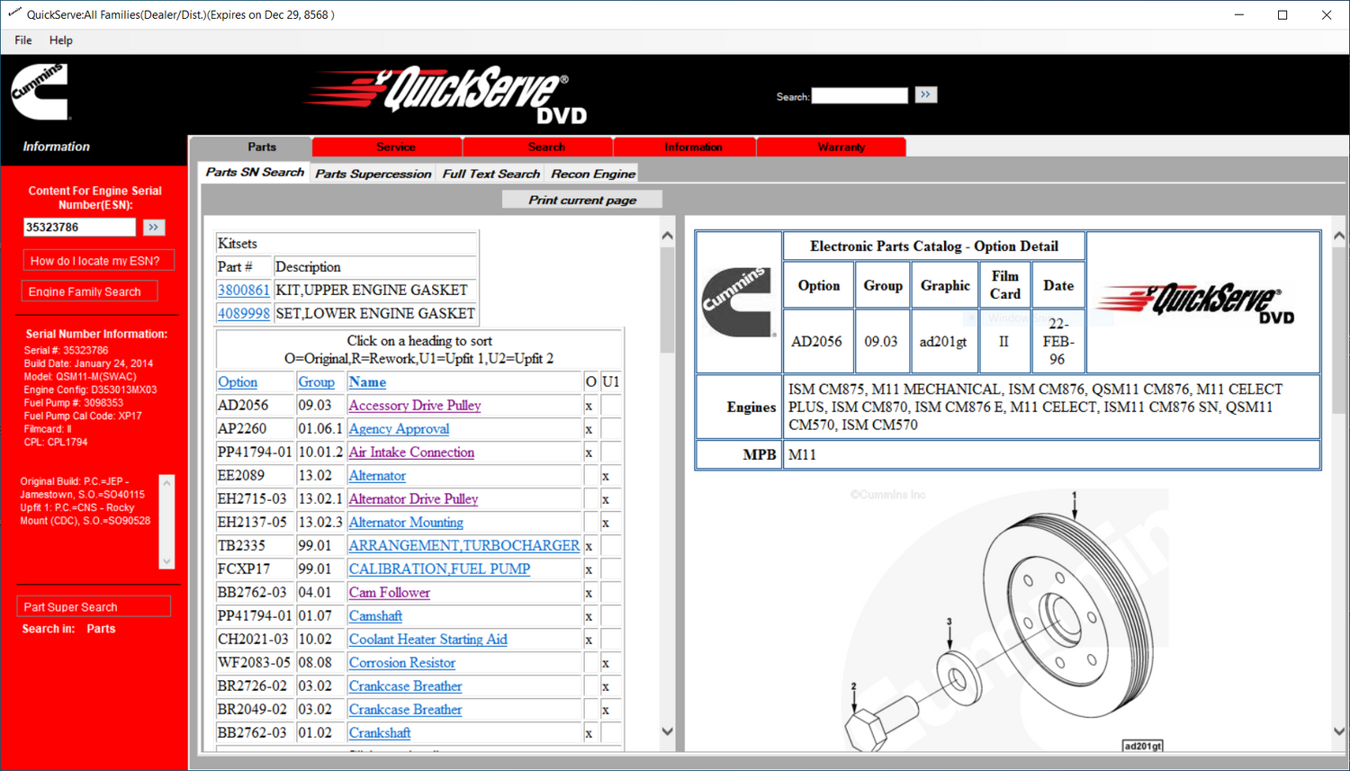Open the Help menu

point(61,40)
